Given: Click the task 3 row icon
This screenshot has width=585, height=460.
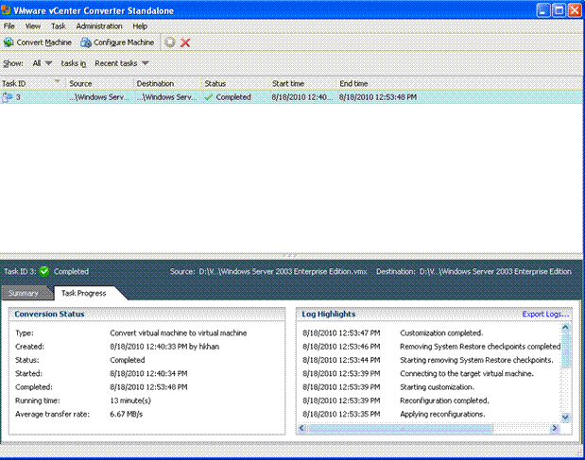Looking at the screenshot, I should 8,97.
